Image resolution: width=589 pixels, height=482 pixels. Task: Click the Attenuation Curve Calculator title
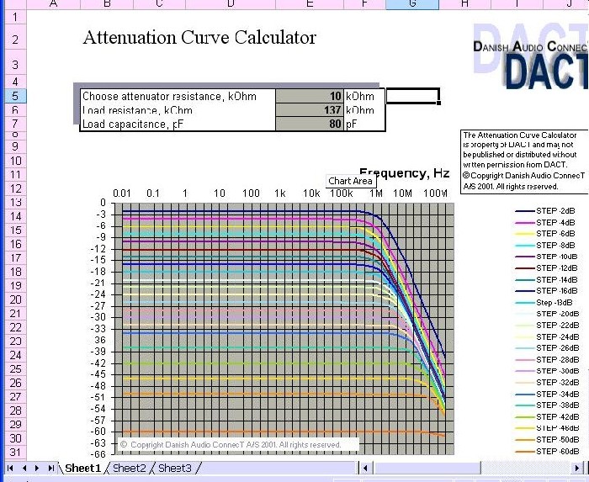coord(199,38)
